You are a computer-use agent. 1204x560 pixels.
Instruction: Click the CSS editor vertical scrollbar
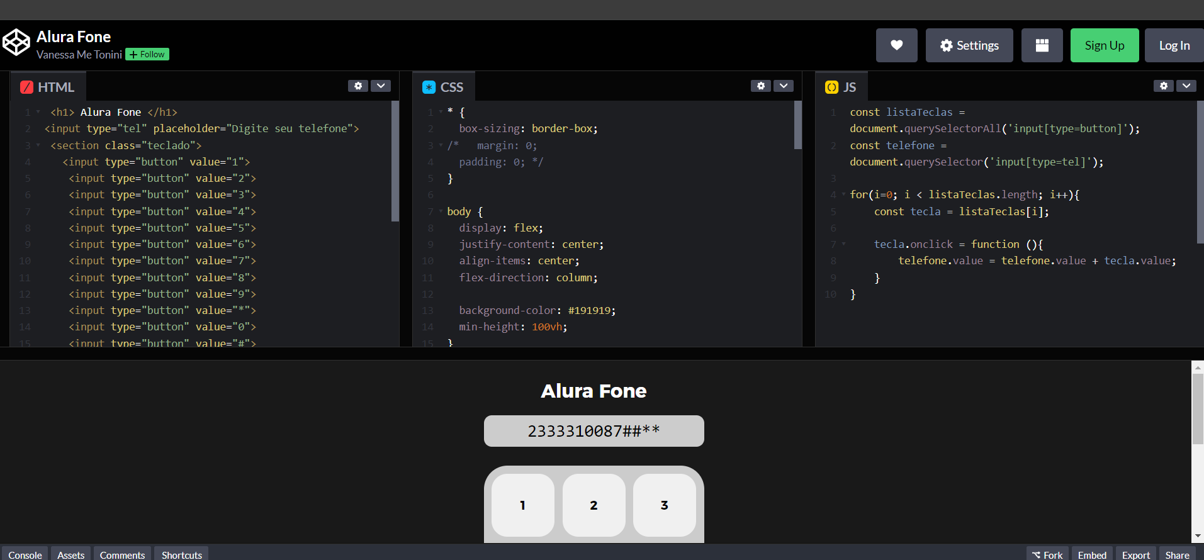pos(798,125)
